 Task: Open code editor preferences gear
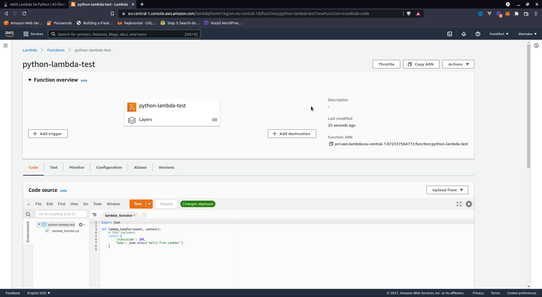click(x=469, y=204)
